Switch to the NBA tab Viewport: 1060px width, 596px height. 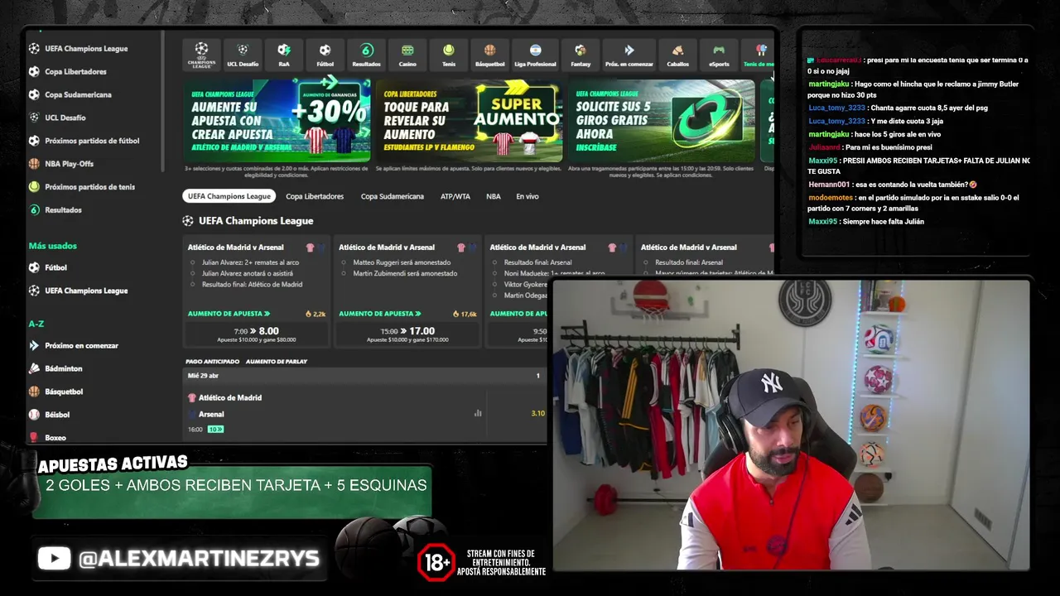tap(494, 196)
